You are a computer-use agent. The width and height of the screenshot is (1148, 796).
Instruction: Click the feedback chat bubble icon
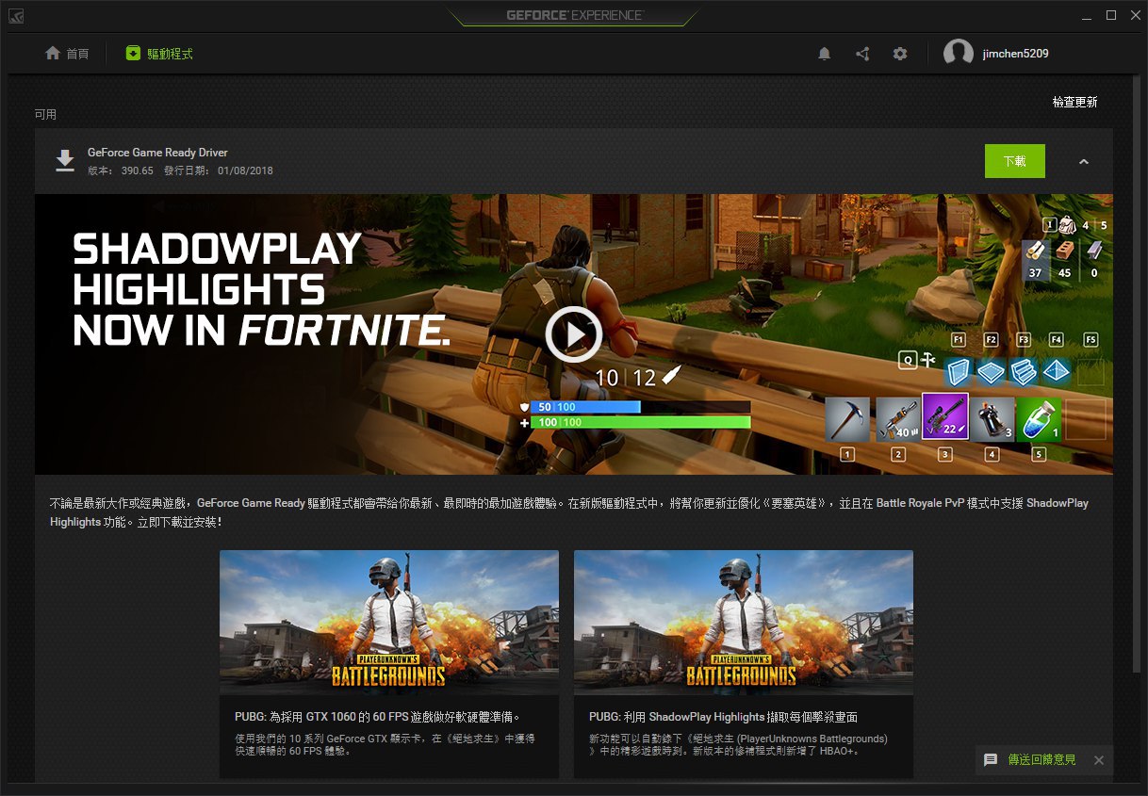(991, 759)
